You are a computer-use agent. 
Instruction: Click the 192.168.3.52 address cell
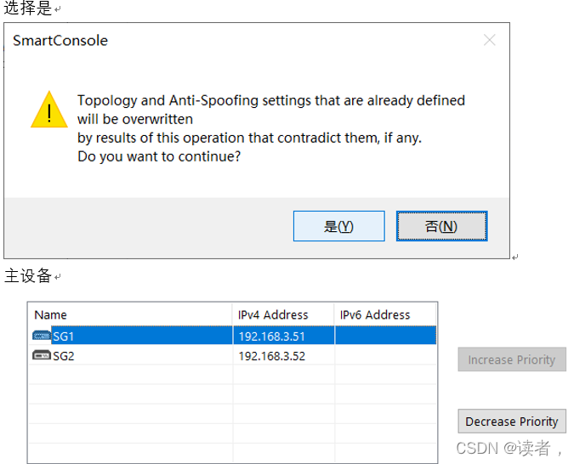point(283,356)
